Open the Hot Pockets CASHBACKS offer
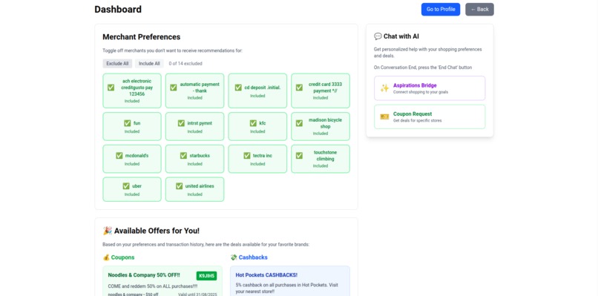 click(x=290, y=281)
